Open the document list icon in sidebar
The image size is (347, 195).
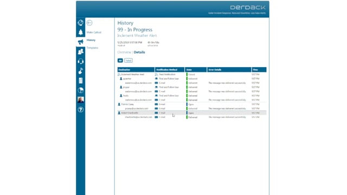[x=81, y=81]
